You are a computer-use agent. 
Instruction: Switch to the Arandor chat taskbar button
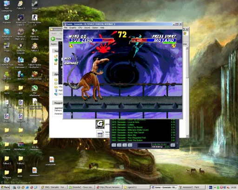click(81, 187)
